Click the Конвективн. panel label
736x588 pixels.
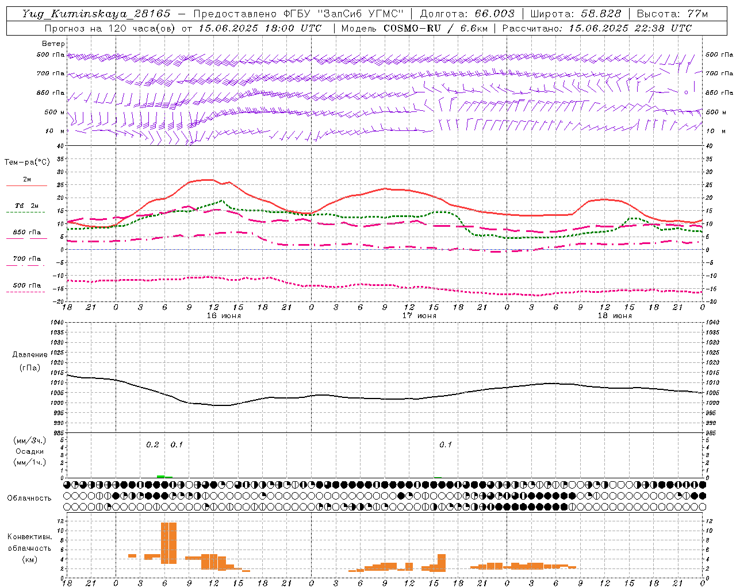tap(29, 537)
